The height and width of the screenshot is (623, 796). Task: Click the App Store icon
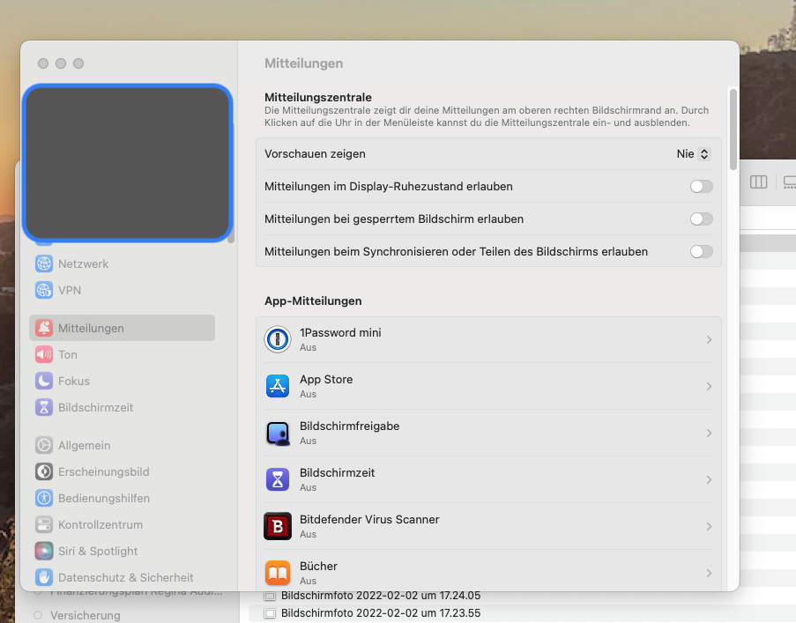point(278,387)
